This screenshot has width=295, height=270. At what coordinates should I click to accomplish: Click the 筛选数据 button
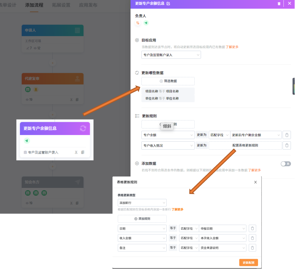(x=168, y=81)
